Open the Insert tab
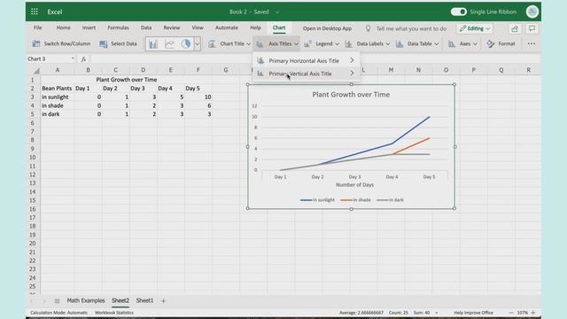The width and height of the screenshot is (567, 319). coord(89,27)
